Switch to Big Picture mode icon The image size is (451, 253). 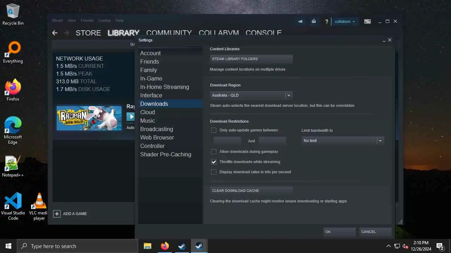[x=367, y=21]
